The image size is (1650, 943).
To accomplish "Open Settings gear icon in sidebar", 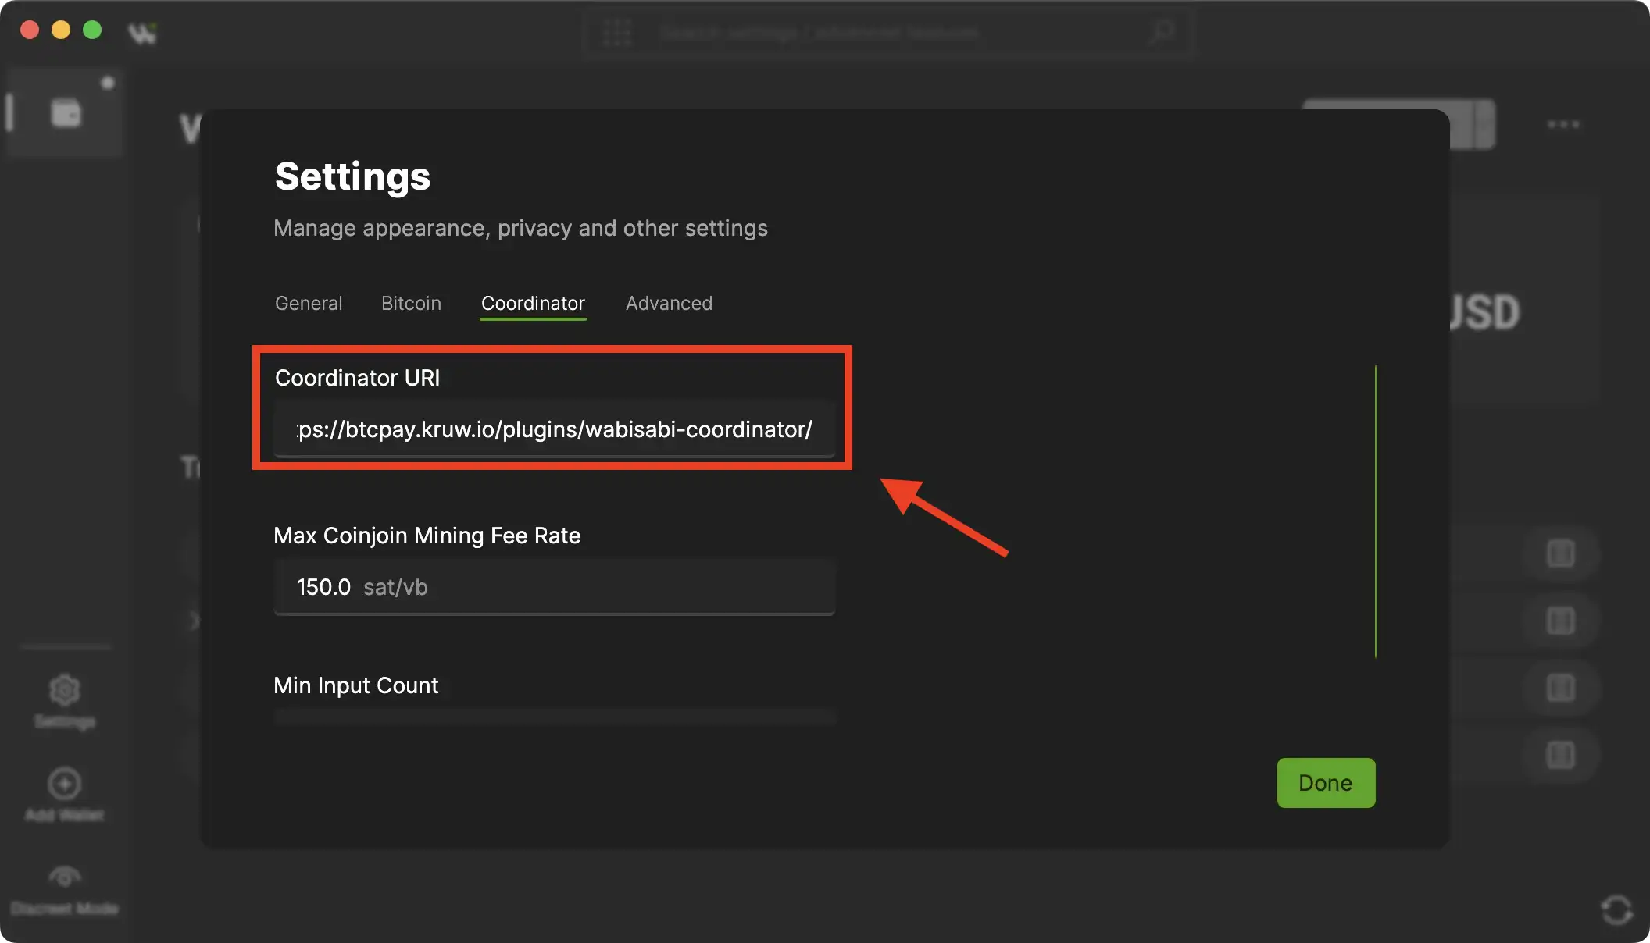I will pyautogui.click(x=65, y=690).
